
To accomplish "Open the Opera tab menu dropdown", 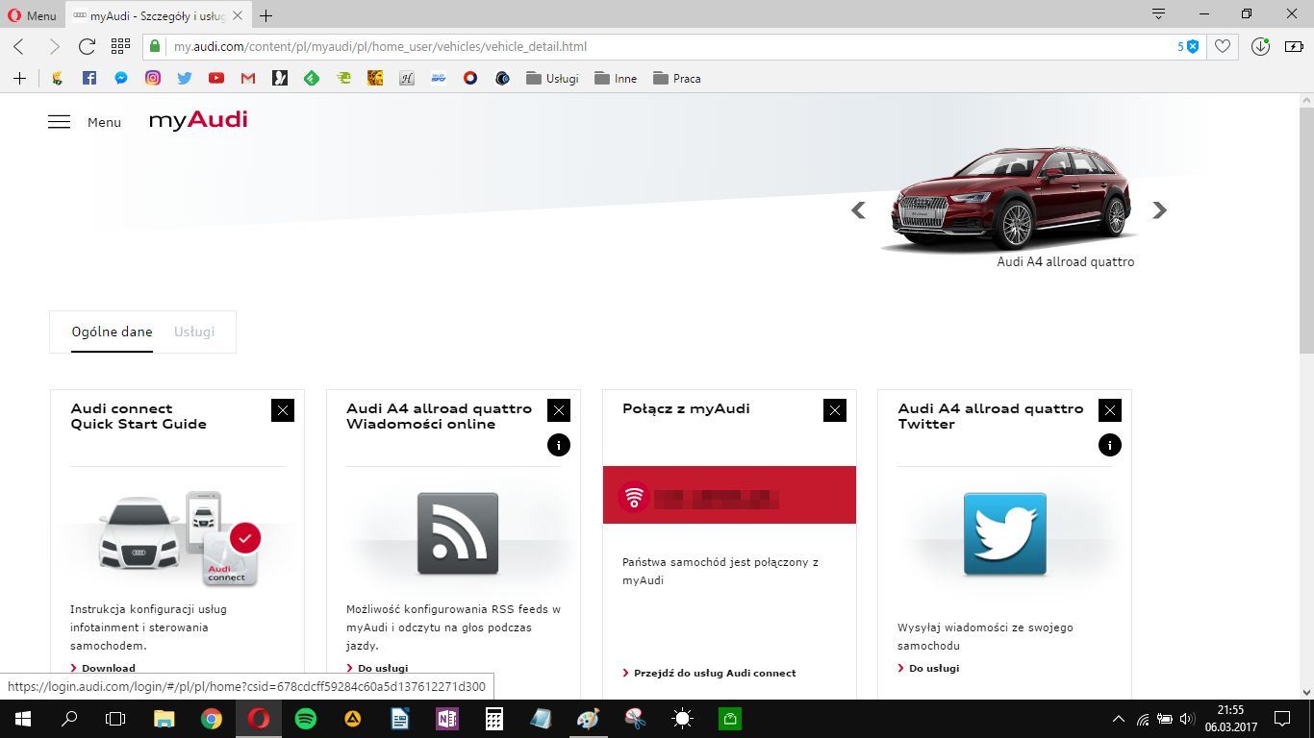I will [1158, 14].
